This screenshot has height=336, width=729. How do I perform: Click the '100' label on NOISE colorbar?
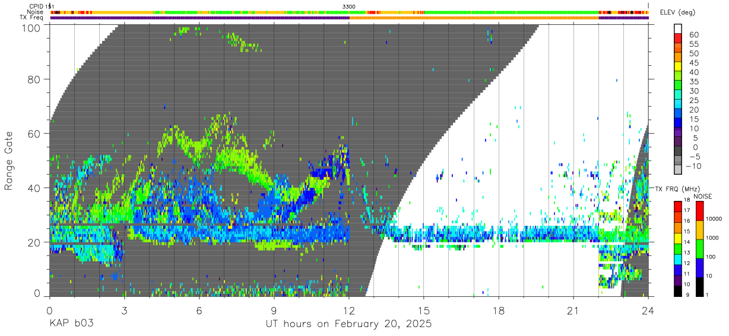pos(711,257)
